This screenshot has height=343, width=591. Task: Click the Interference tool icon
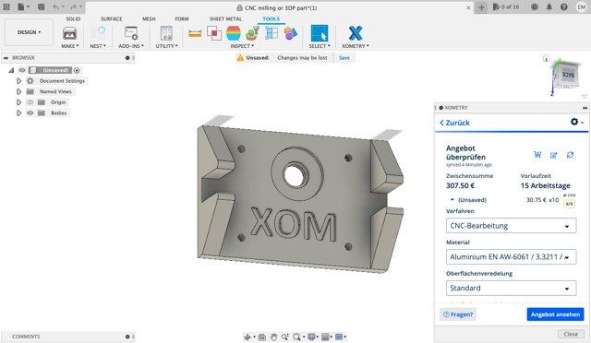click(214, 33)
